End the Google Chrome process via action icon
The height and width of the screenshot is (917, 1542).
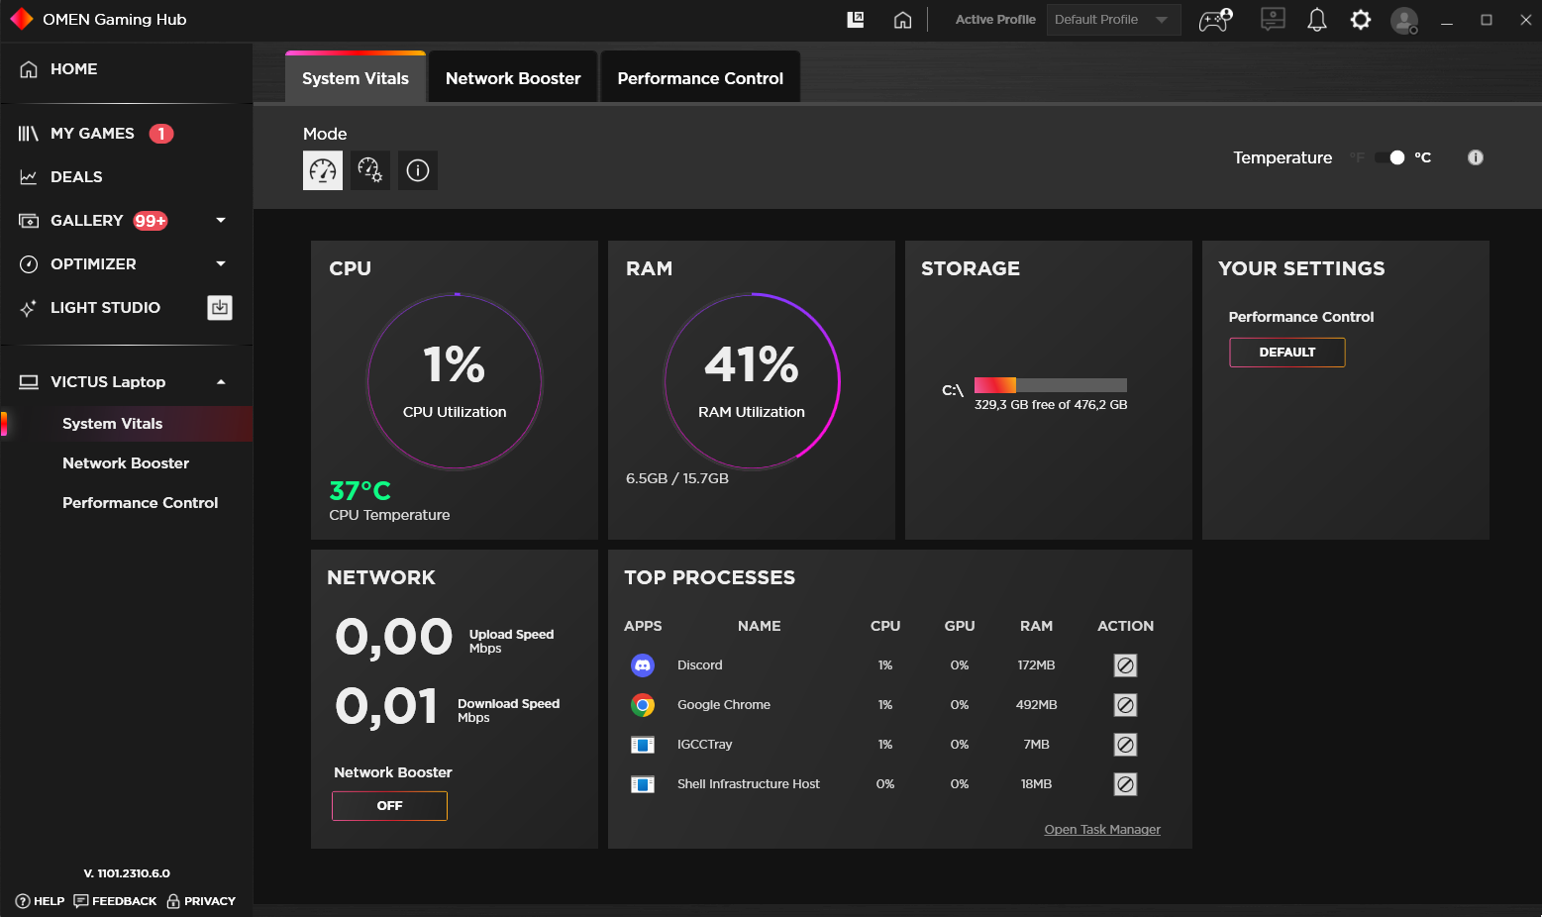1125,705
